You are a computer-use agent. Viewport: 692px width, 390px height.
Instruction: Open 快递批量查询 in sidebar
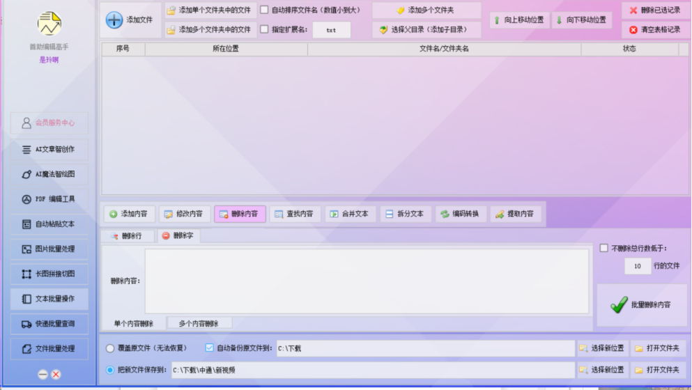[49, 324]
